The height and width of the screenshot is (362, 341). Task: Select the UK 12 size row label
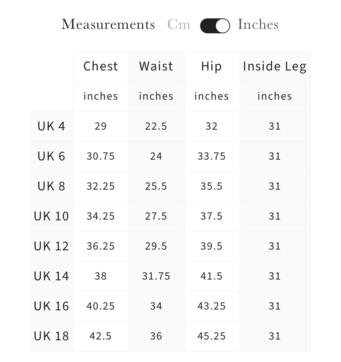51,246
